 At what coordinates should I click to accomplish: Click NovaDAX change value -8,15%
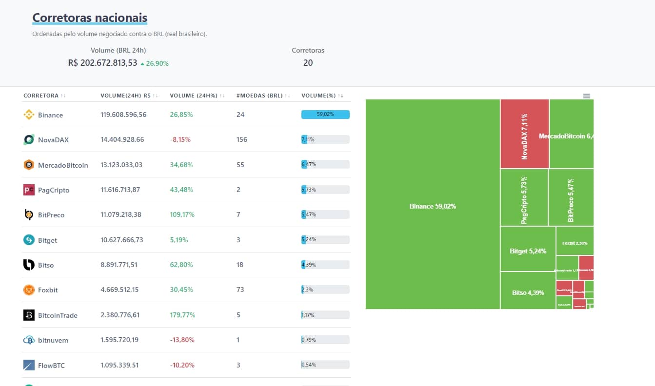point(180,139)
